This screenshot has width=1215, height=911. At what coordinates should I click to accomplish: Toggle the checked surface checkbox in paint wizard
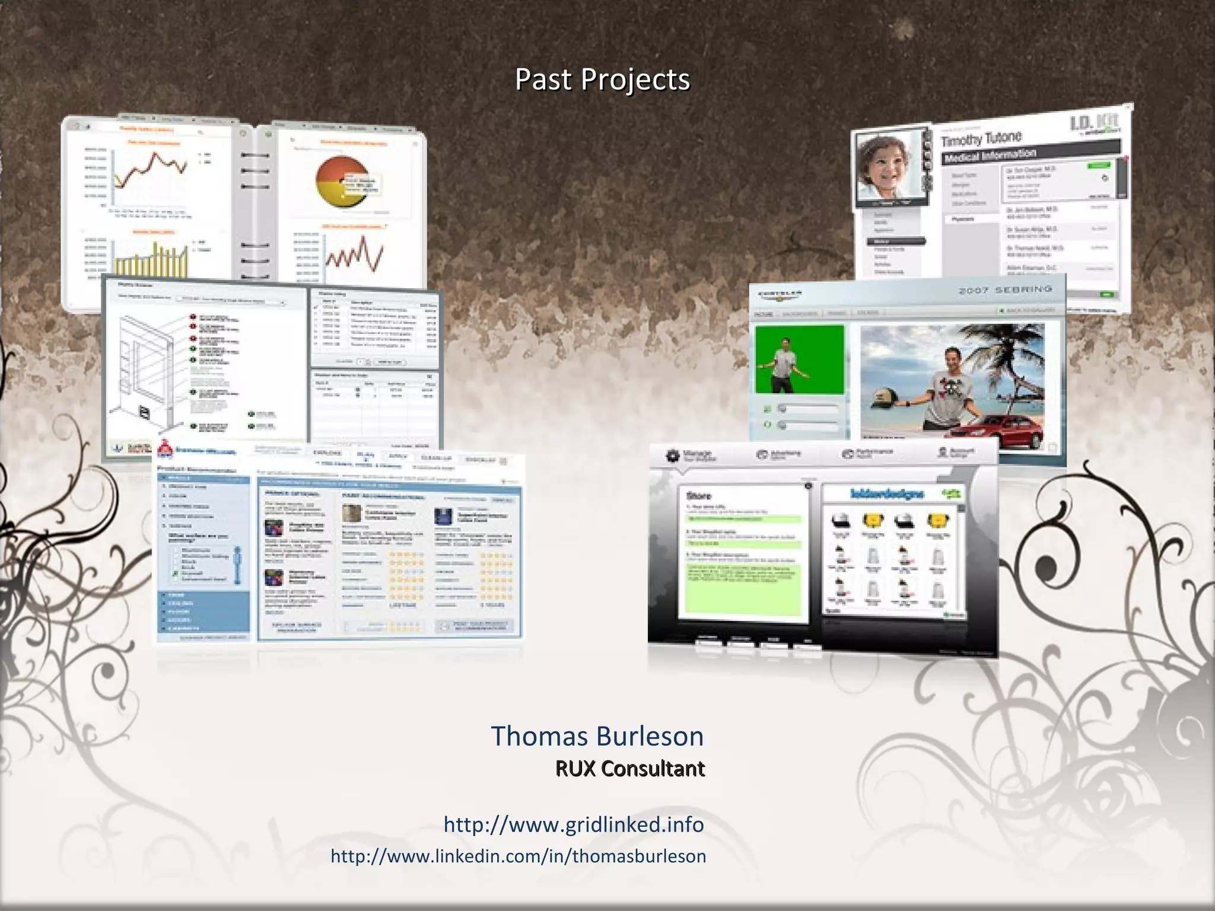tap(175, 574)
